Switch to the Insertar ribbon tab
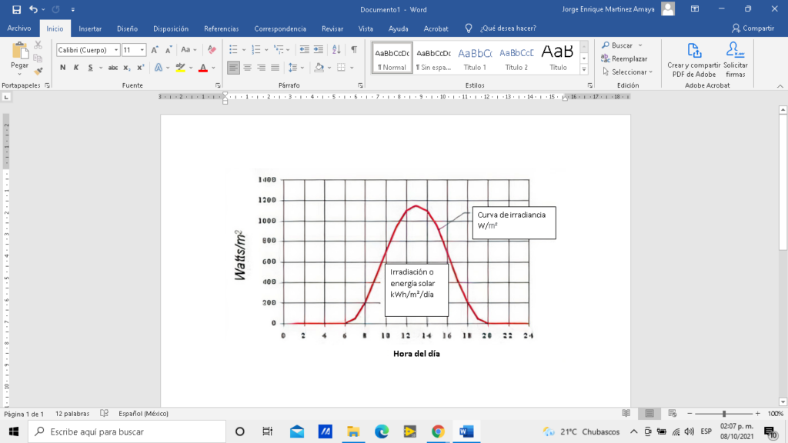788x443 pixels. [x=90, y=28]
